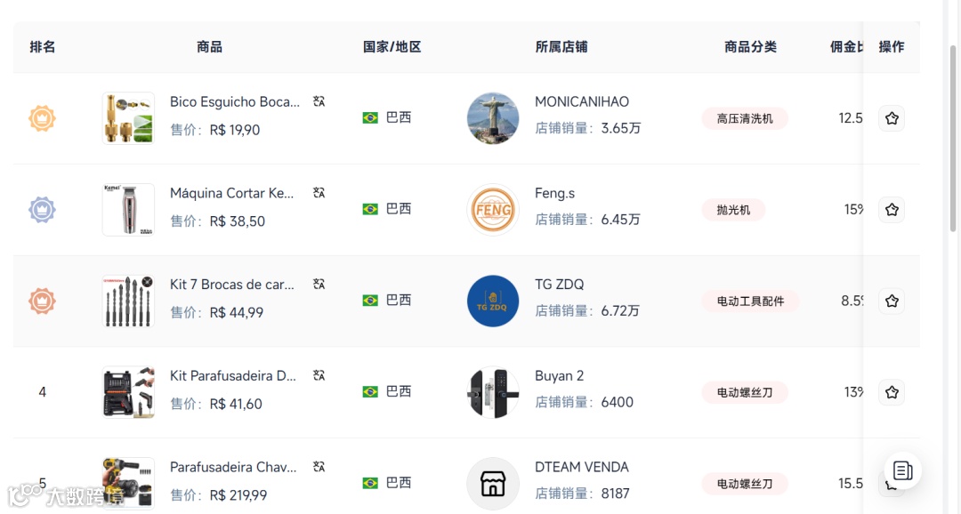Viewport: 961px width, 514px height.
Task: Click TG ZDQ store name
Action: click(559, 285)
